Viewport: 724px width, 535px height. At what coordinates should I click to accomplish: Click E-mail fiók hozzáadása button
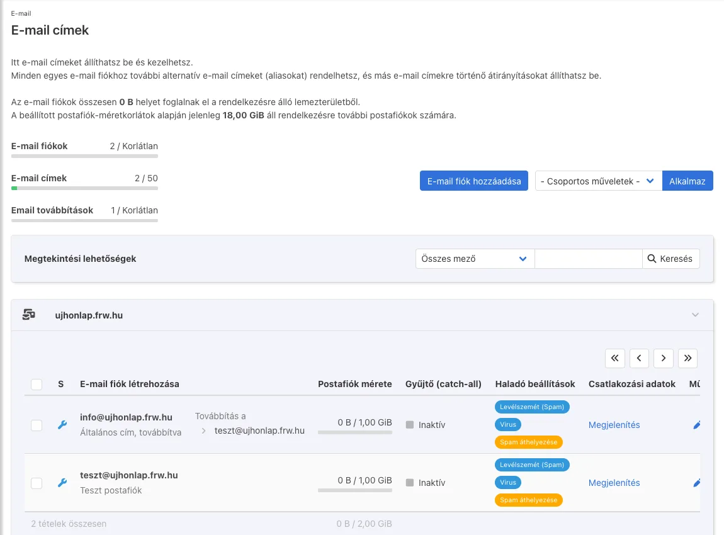coord(473,181)
